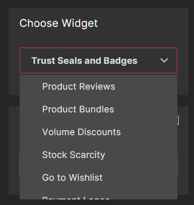Choose the Product Bundles option

click(98, 109)
